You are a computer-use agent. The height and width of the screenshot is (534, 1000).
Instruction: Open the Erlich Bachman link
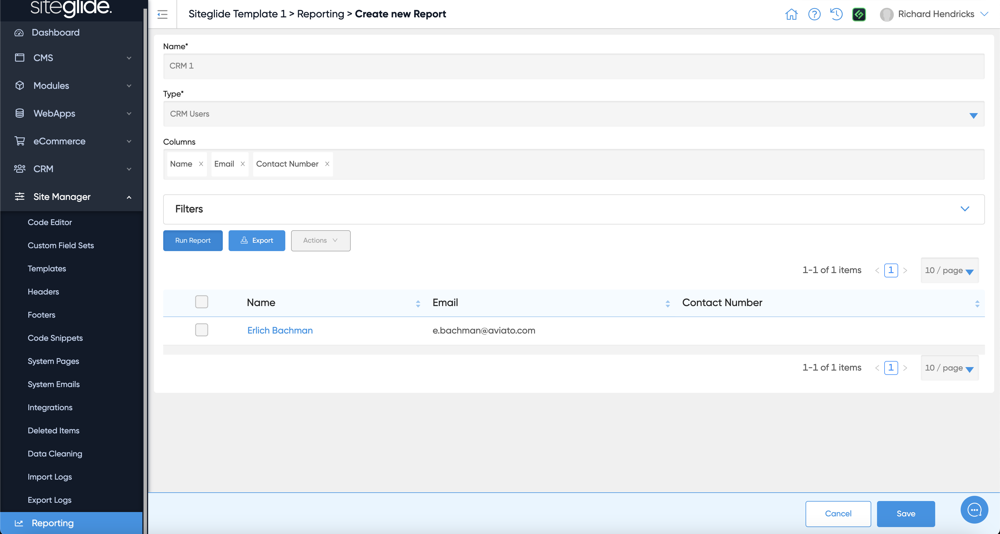click(x=280, y=330)
